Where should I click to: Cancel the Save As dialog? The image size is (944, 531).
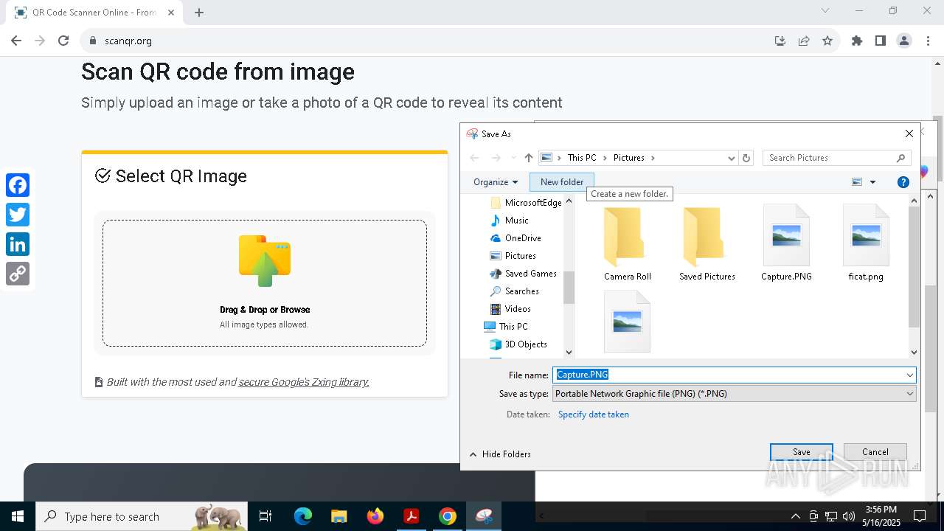point(875,452)
